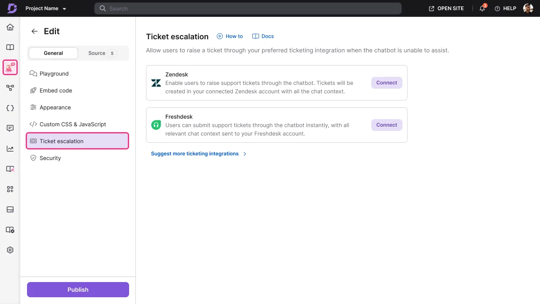Open the analytics chart icon in sidebar
The width and height of the screenshot is (540, 304).
click(10, 149)
